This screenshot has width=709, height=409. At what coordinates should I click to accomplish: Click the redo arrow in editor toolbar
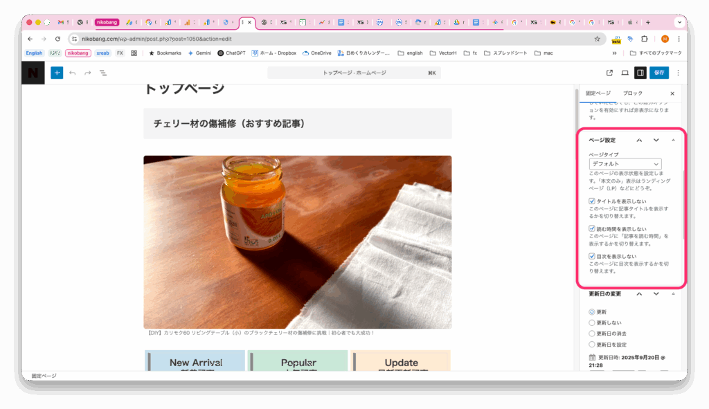point(87,73)
